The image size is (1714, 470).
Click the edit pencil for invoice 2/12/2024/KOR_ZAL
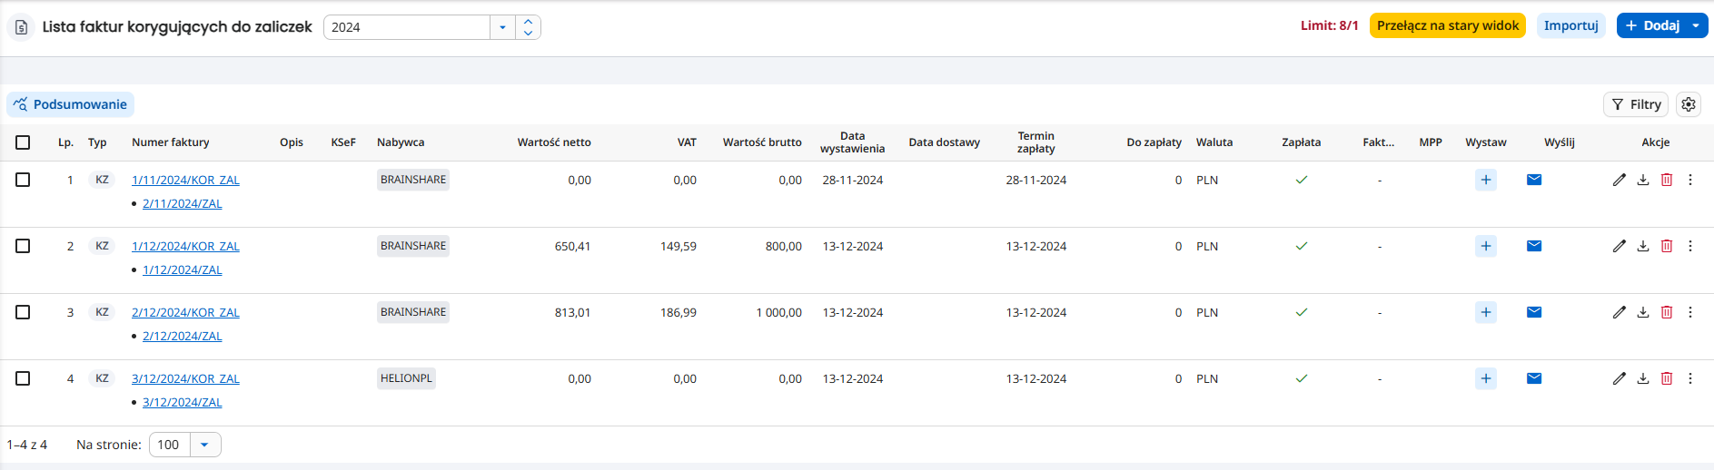[1619, 312]
